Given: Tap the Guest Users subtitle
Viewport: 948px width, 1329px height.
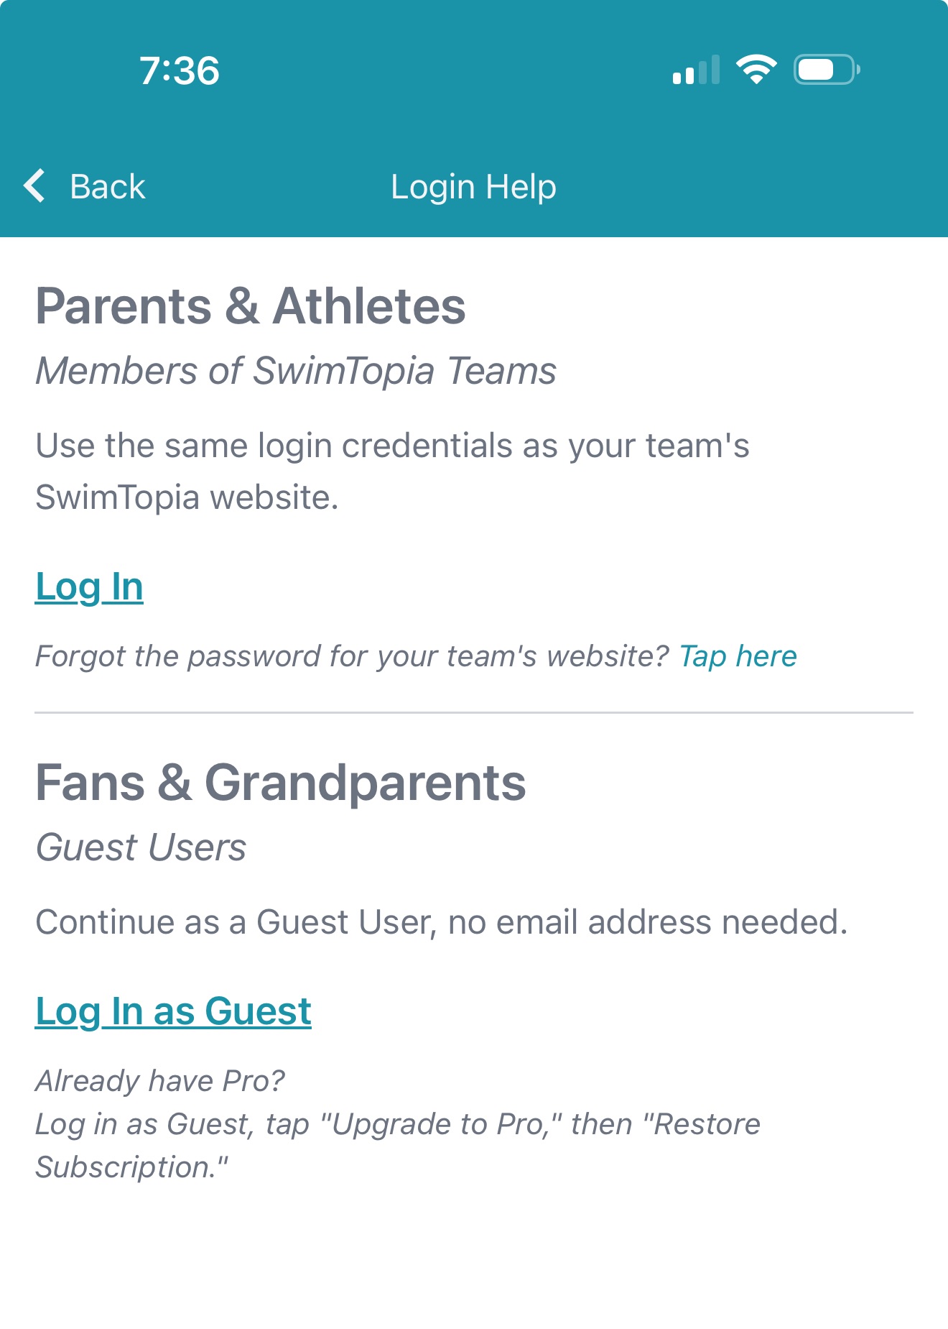Looking at the screenshot, I should [141, 847].
